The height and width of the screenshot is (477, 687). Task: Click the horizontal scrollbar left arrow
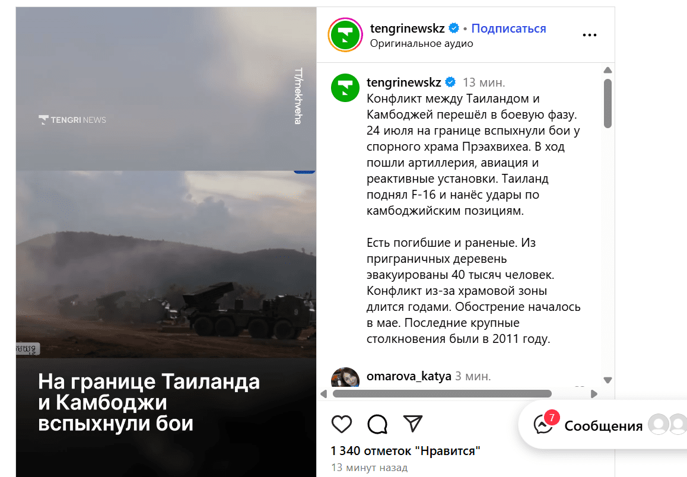point(324,394)
